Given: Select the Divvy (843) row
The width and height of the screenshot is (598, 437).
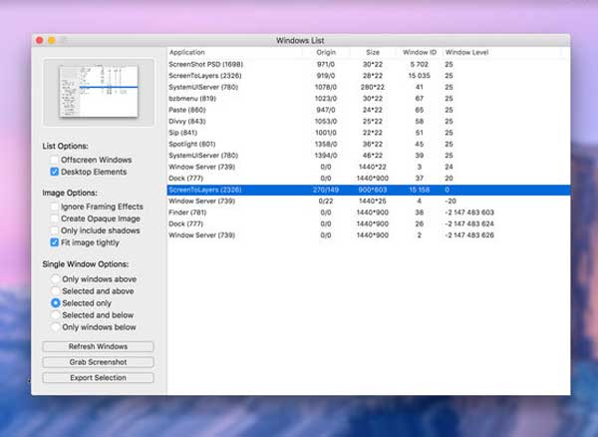Looking at the screenshot, I should [x=369, y=122].
